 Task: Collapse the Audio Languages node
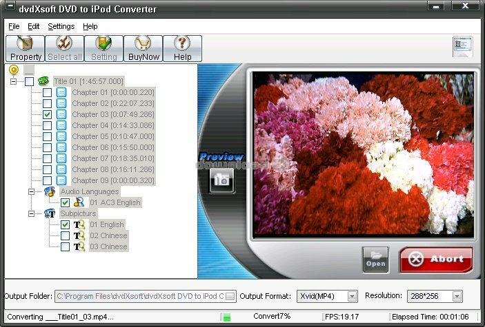31,191
